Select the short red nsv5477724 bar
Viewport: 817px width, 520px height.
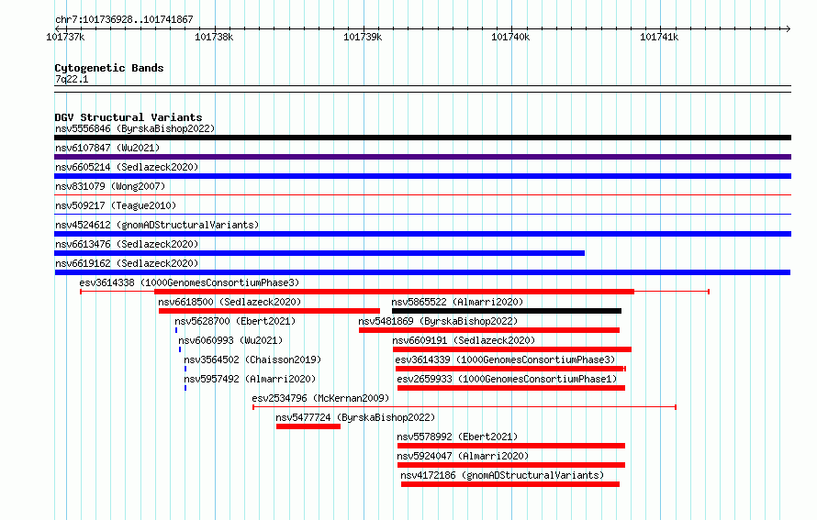pyautogui.click(x=308, y=426)
